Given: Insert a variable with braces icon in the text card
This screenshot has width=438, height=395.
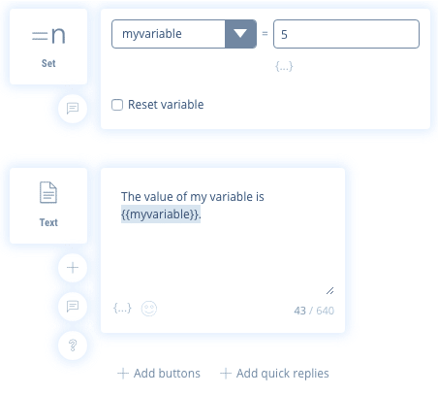Looking at the screenshot, I should coord(122,308).
